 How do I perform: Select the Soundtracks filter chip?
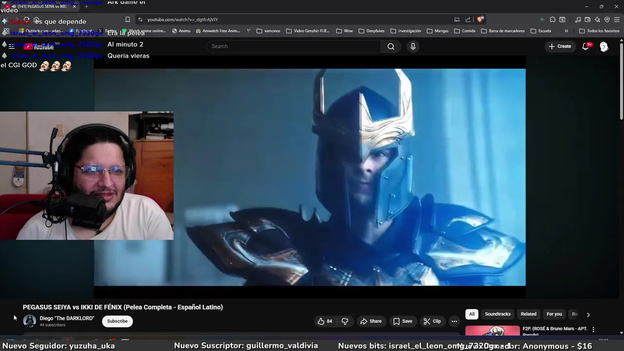pos(497,314)
